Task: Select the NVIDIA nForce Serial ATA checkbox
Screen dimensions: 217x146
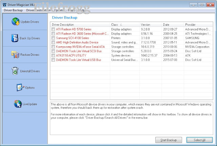Action: coord(53,47)
